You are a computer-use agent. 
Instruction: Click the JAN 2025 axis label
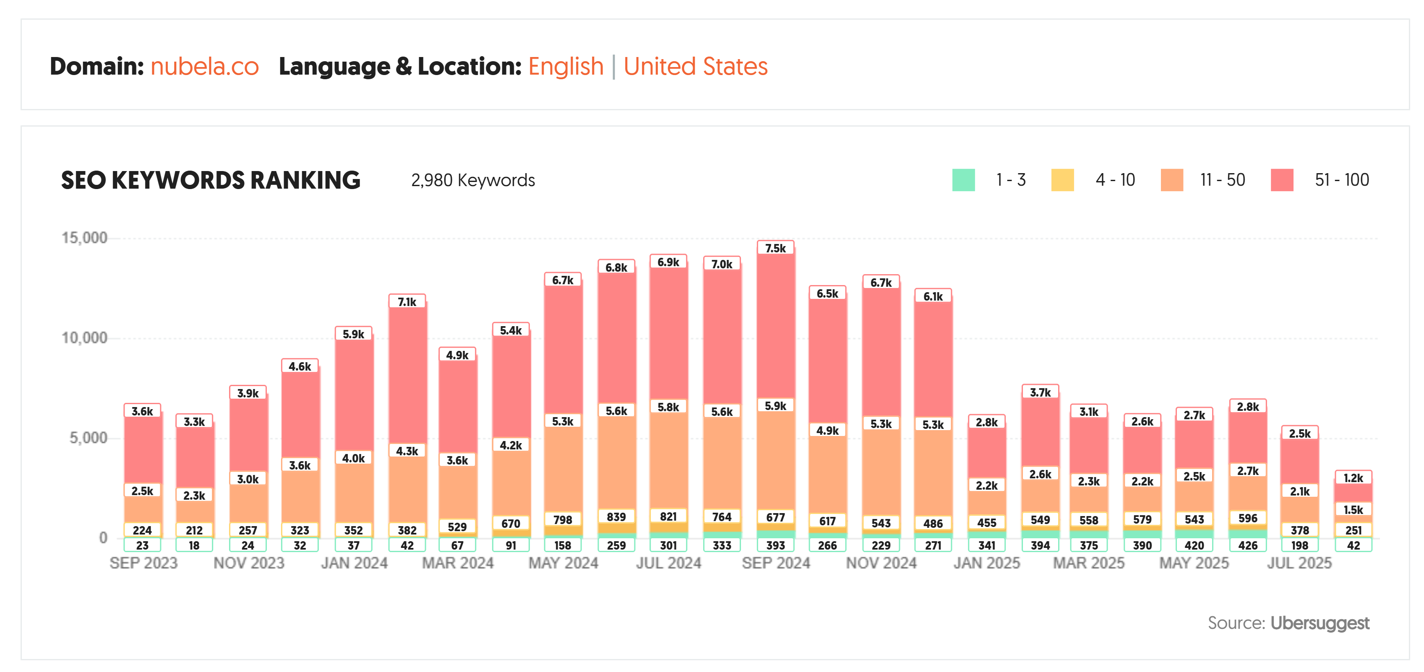986,563
